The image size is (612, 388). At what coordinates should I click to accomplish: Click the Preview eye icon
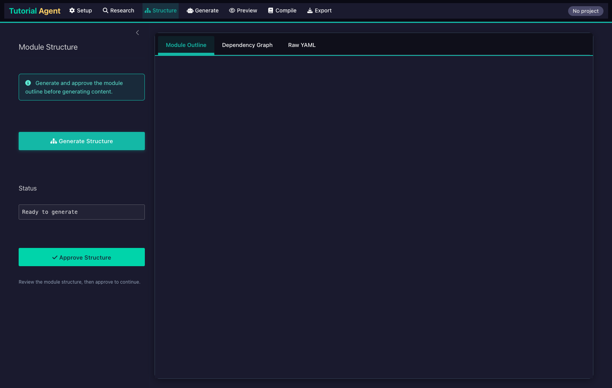[232, 10]
